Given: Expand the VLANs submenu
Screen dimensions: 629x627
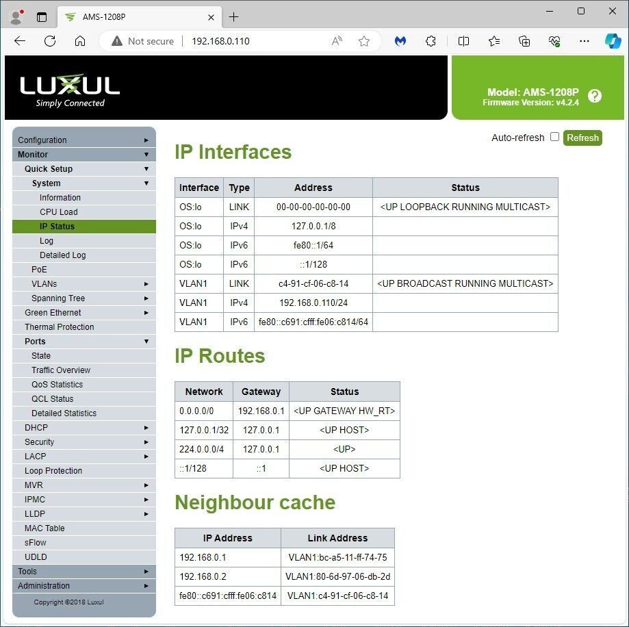Looking at the screenshot, I should click(x=84, y=283).
